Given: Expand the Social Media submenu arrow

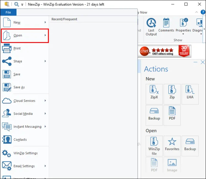Looking at the screenshot, I should tap(45, 113).
